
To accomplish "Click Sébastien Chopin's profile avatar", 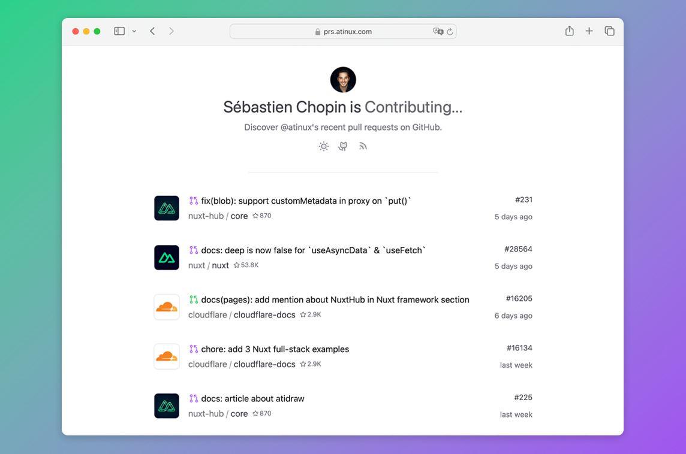I will 343,80.
